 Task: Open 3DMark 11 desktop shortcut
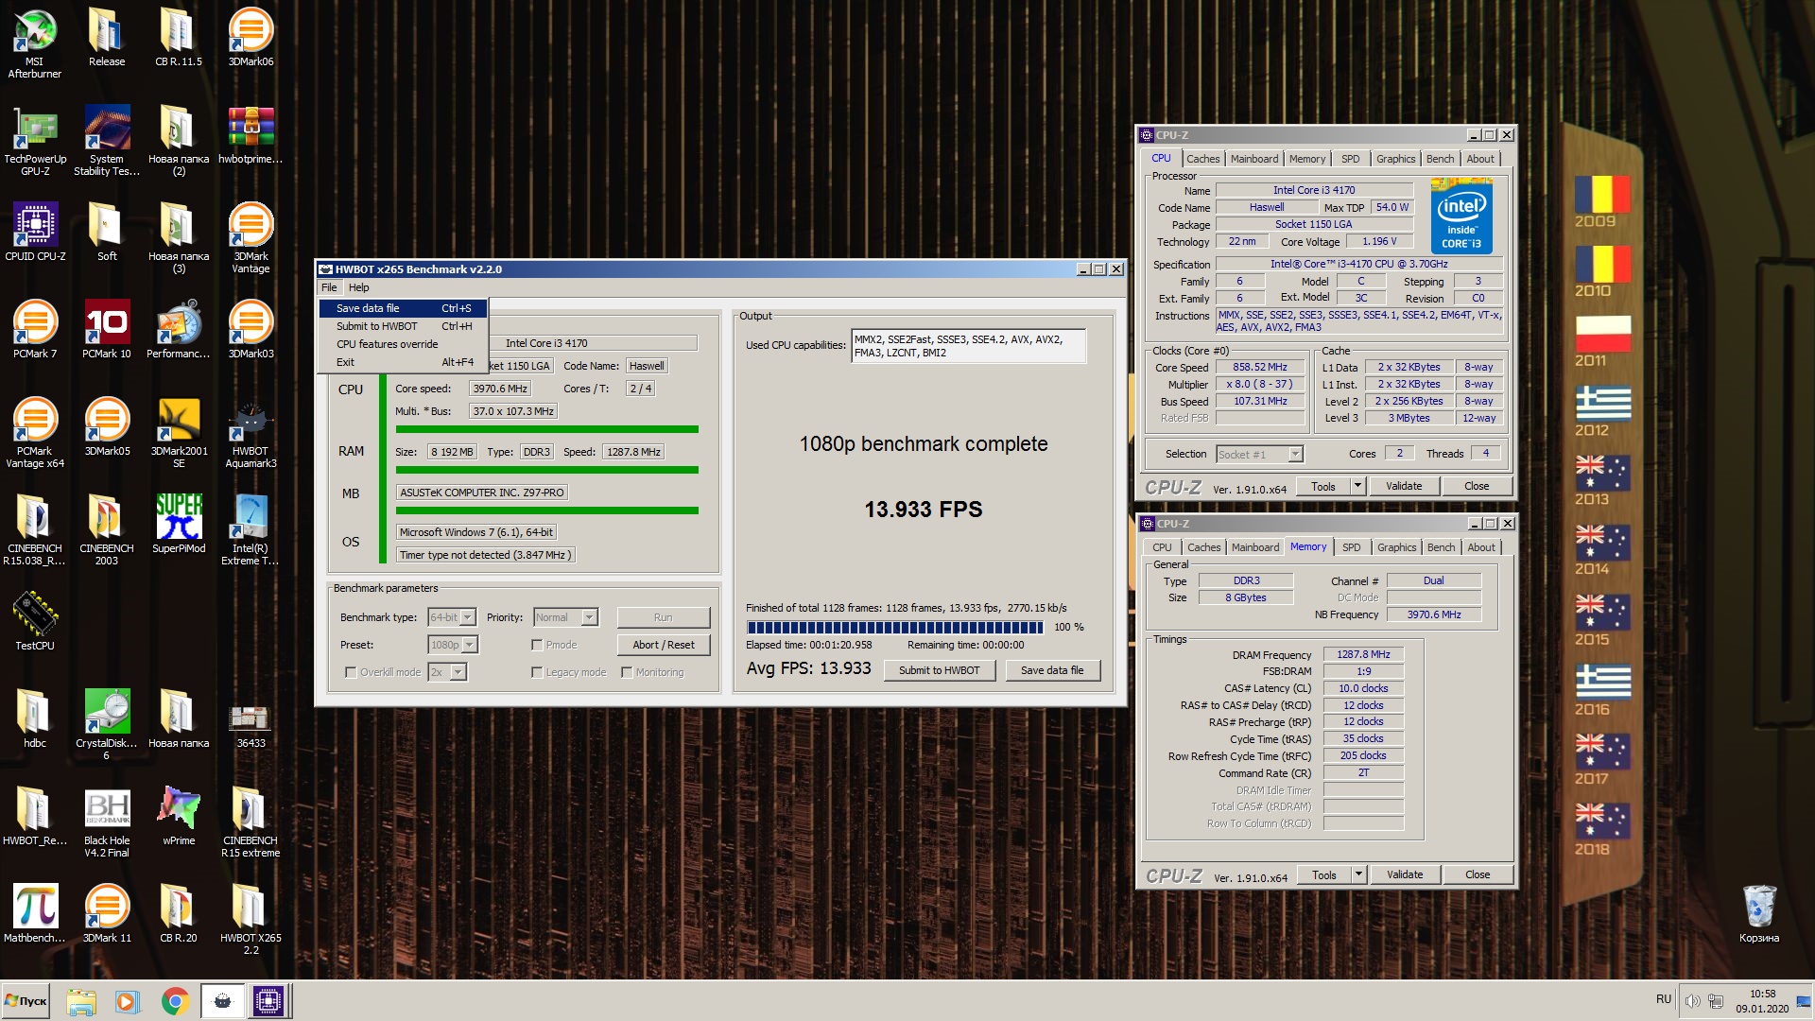[x=107, y=912]
